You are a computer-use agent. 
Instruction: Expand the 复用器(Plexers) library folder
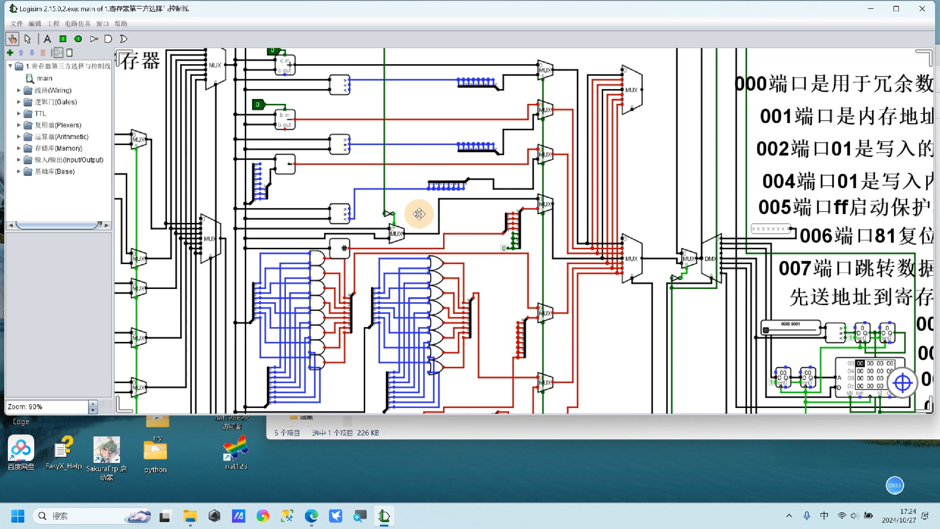(19, 125)
